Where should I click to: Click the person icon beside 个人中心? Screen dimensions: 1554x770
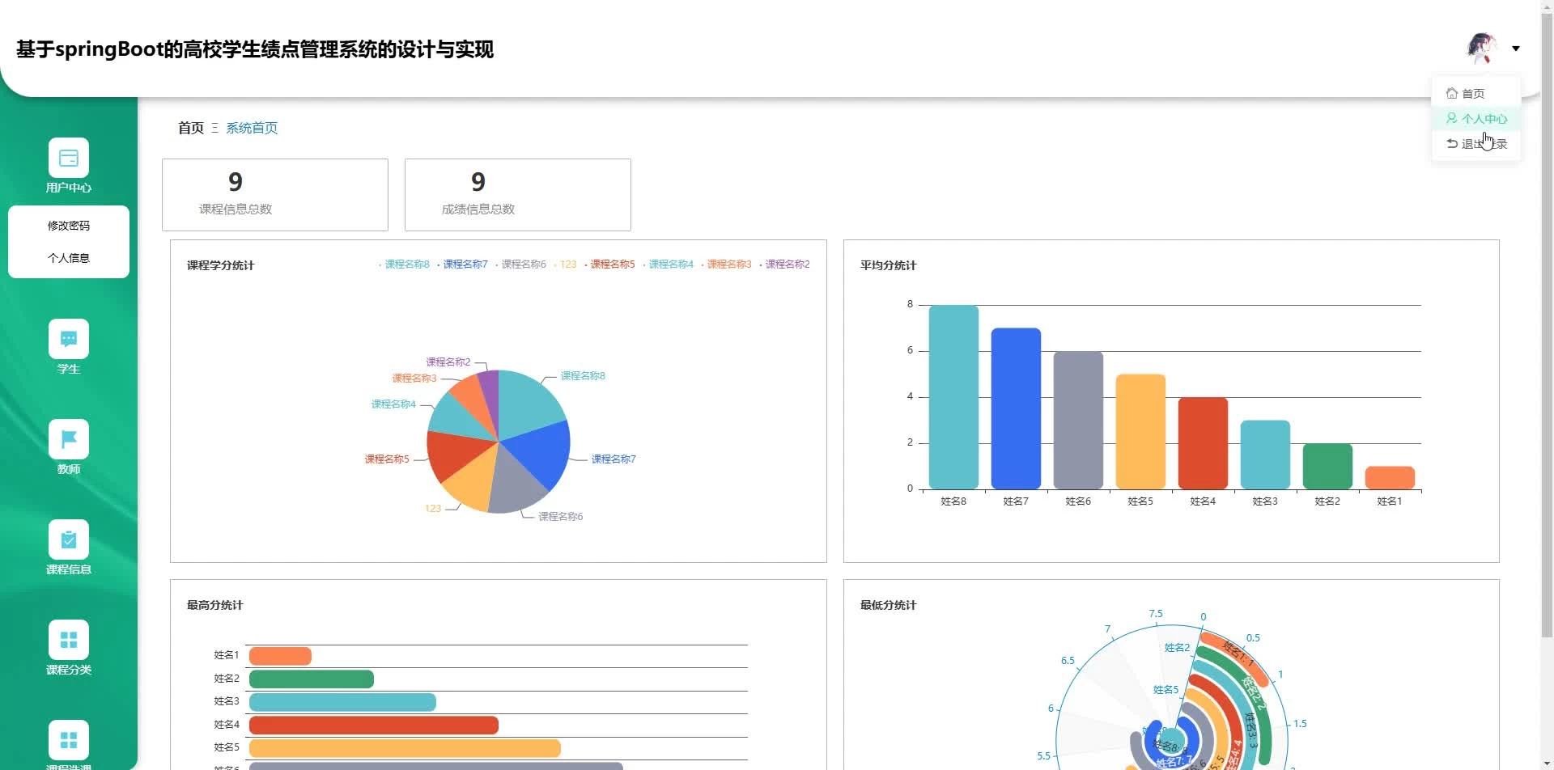1452,118
